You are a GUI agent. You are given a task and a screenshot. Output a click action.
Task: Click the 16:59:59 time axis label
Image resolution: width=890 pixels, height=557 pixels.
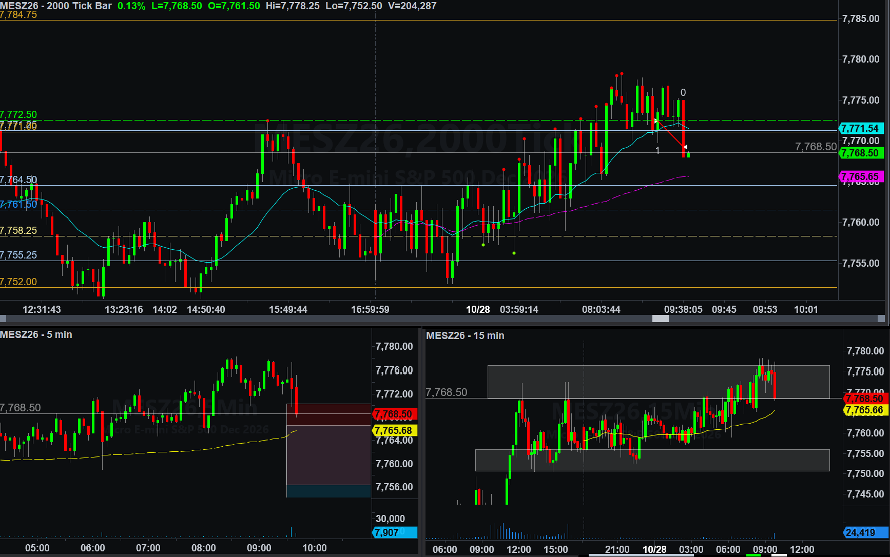[x=370, y=309]
